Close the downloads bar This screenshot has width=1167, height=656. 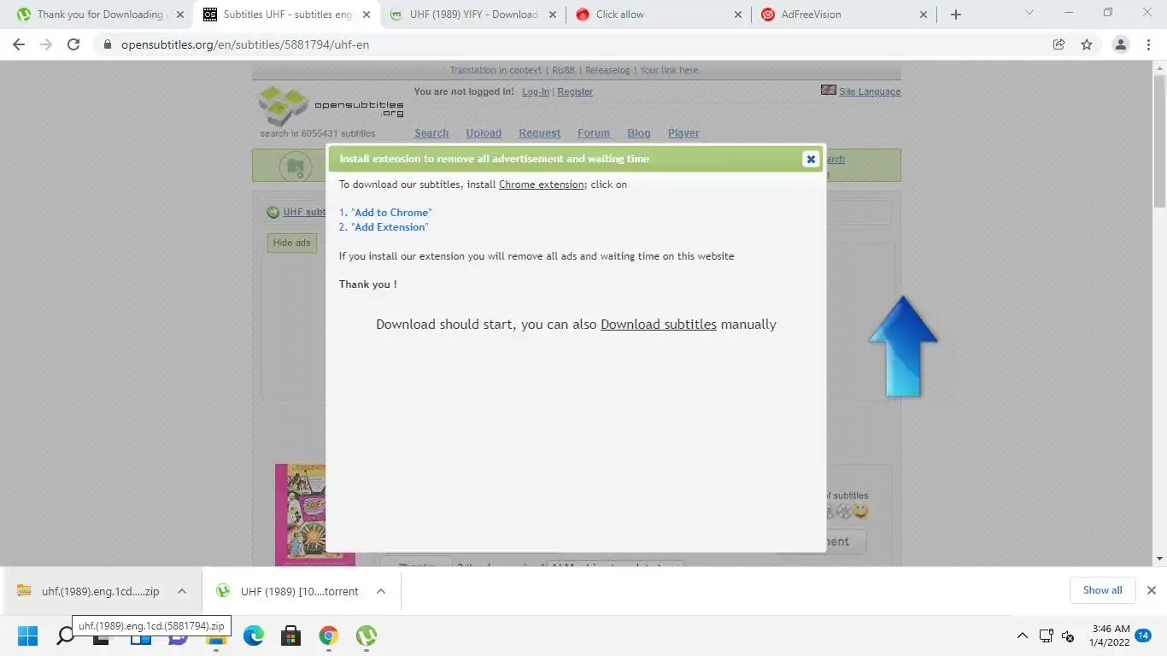pyautogui.click(x=1151, y=590)
